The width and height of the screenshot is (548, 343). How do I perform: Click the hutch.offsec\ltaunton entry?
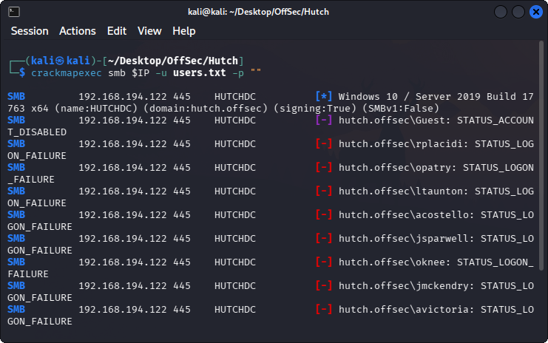pos(403,191)
